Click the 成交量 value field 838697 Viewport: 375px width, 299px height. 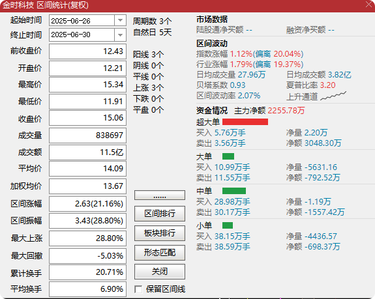pos(88,135)
